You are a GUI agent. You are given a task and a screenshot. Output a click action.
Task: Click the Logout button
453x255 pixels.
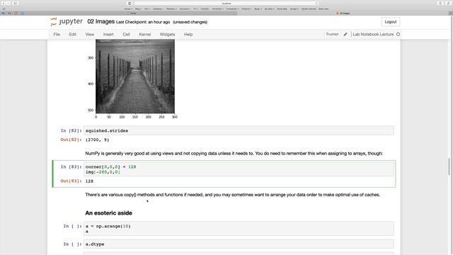coord(391,22)
